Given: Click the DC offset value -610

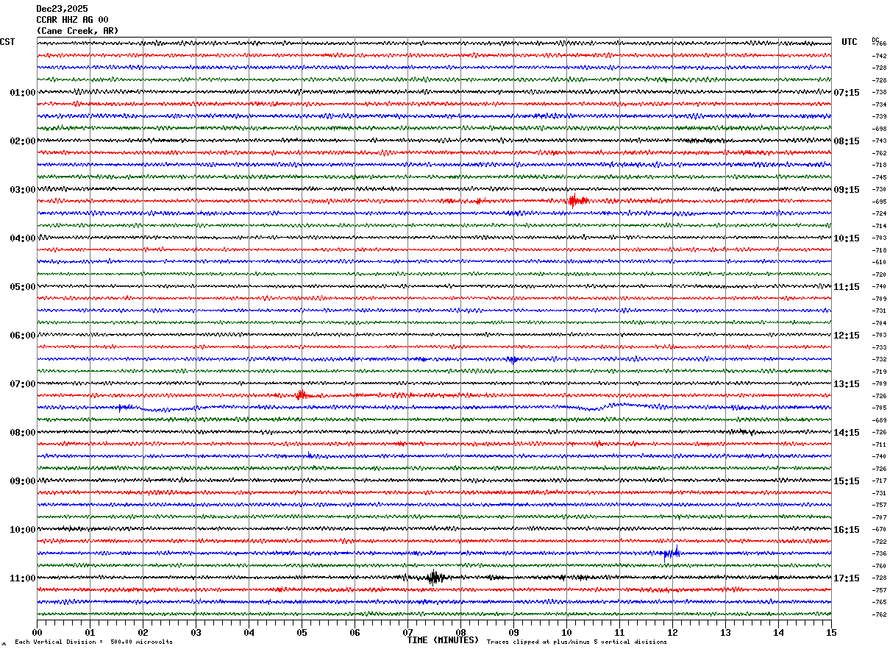Looking at the screenshot, I should (879, 262).
